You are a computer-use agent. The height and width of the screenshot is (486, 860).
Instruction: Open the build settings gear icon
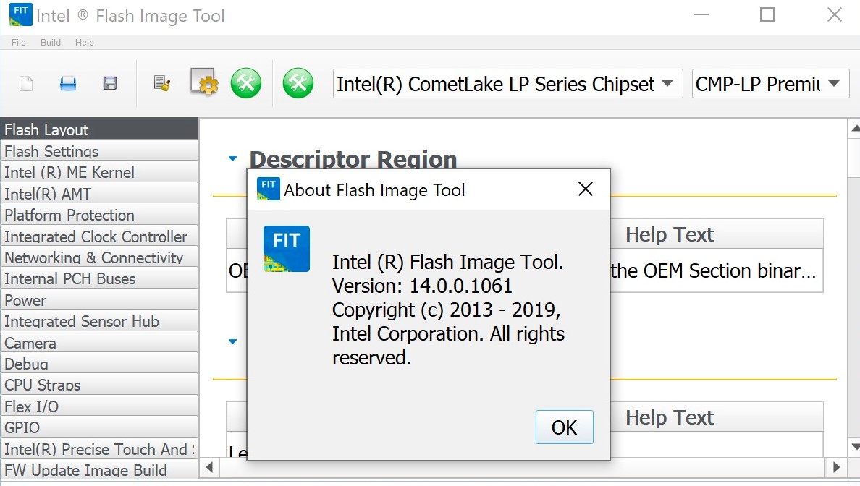[x=205, y=82]
